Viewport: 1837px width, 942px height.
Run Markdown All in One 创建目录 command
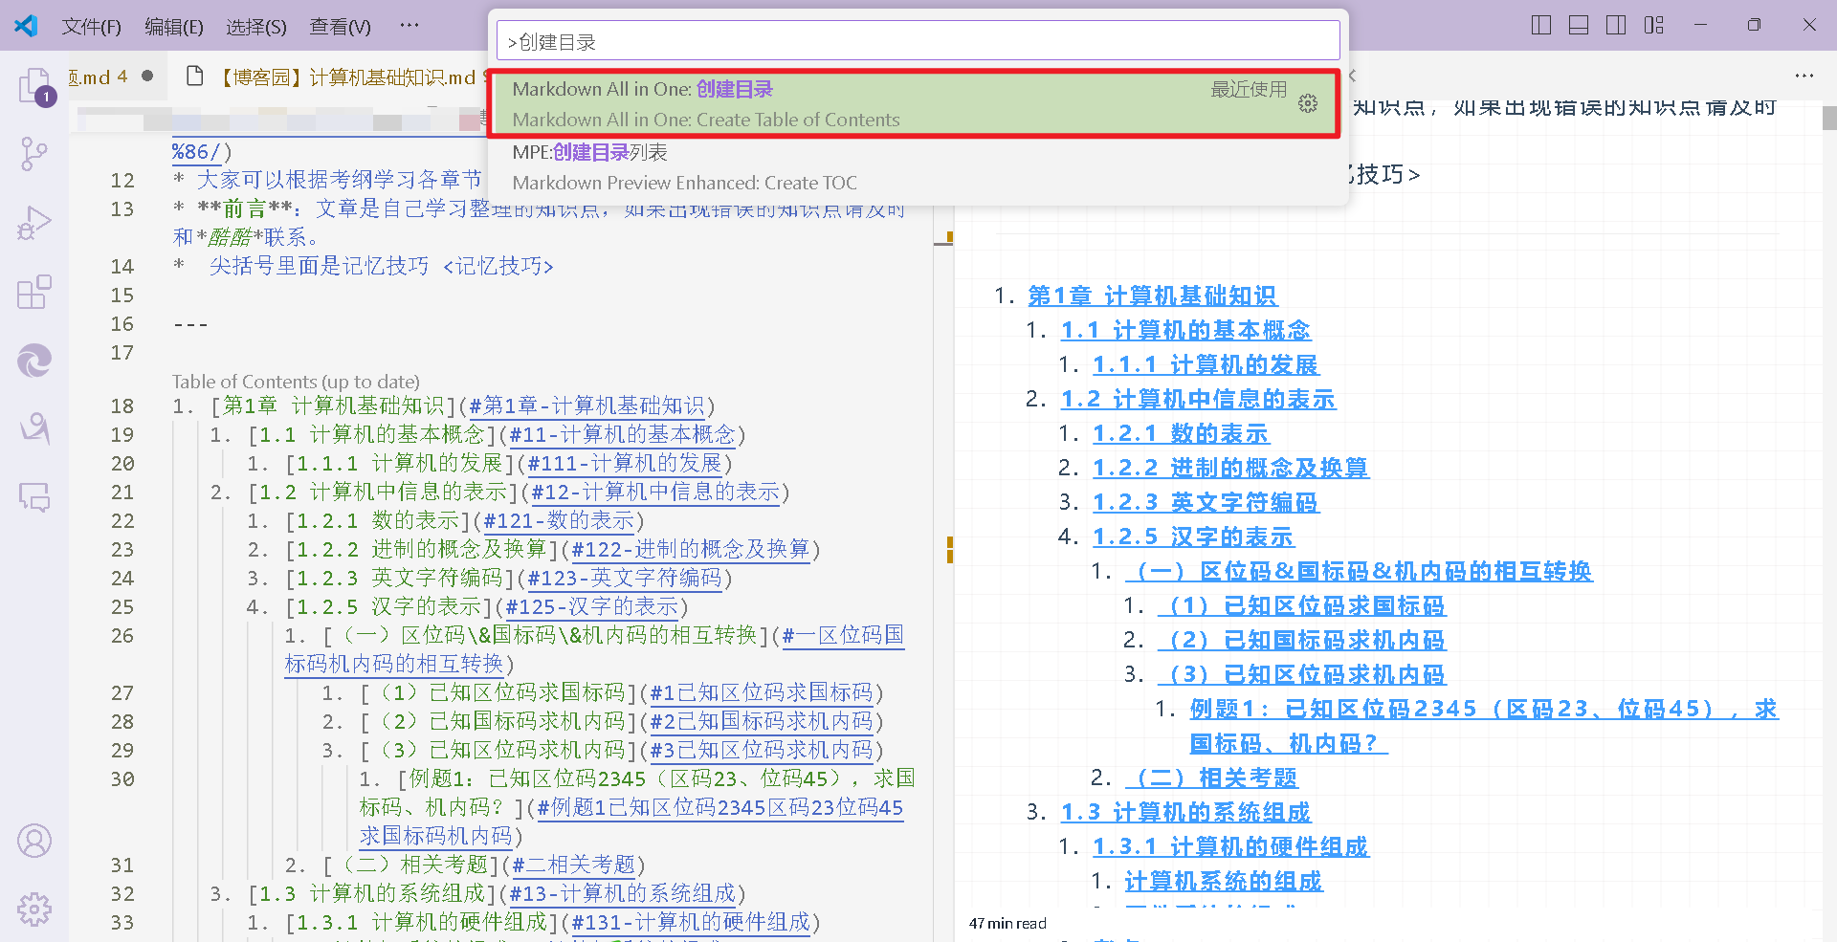click(914, 103)
